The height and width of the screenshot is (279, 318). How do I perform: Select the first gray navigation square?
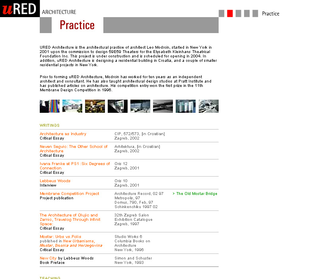221,14
